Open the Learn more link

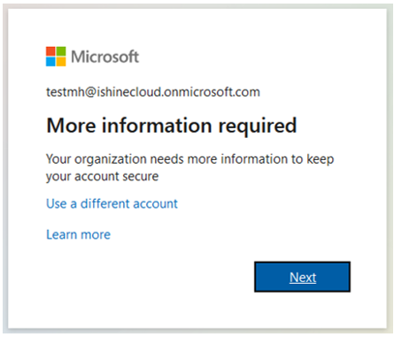tap(78, 234)
